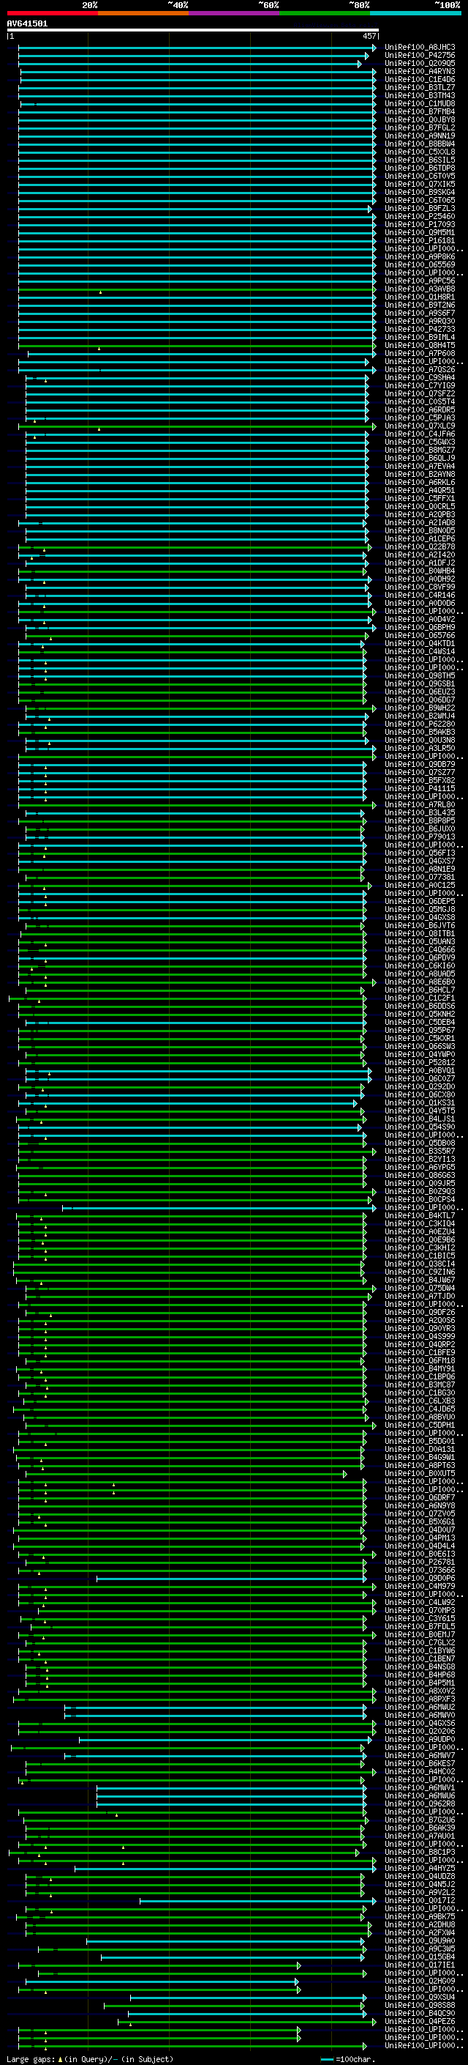468x2065 pixels.
Task: Click the UniRef100_Q1H8R1 entry
Action: point(420,297)
